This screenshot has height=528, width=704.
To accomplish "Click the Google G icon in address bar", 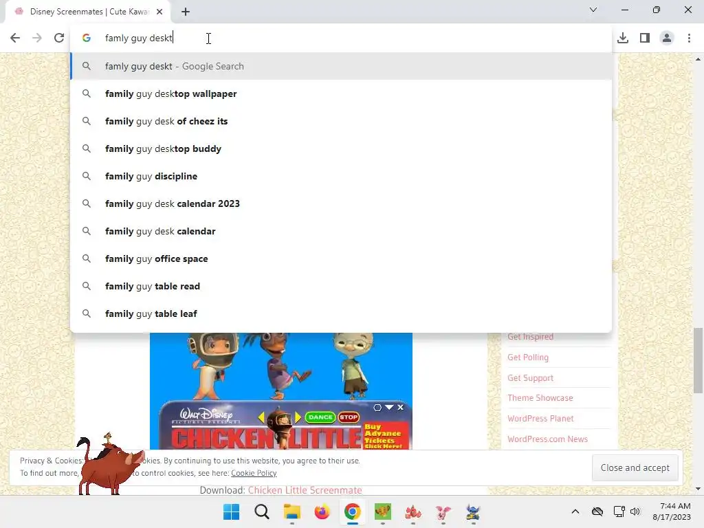I will coord(87,38).
